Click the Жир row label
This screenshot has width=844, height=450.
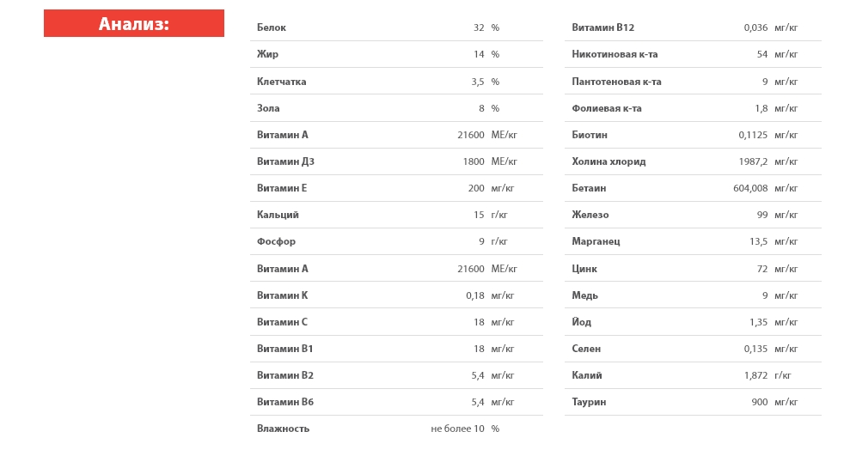(267, 54)
